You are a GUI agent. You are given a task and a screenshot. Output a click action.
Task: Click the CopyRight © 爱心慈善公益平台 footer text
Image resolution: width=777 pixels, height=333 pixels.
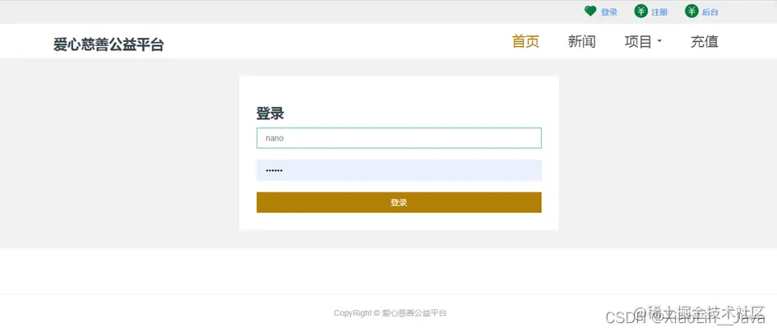(x=391, y=313)
